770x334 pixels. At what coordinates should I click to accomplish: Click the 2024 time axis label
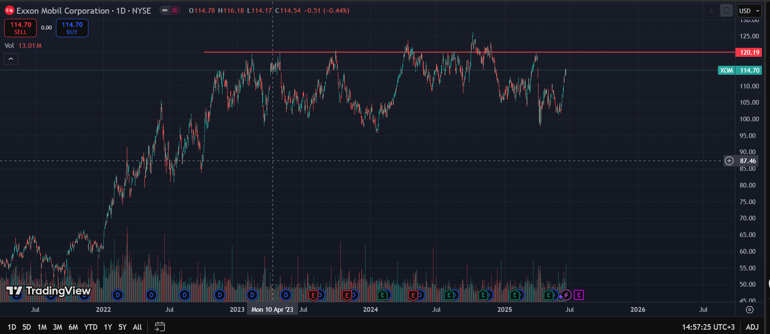tap(370, 310)
